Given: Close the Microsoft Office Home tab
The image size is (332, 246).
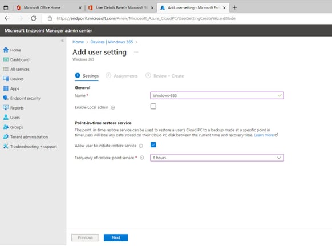Looking at the screenshot, I should point(80,8).
